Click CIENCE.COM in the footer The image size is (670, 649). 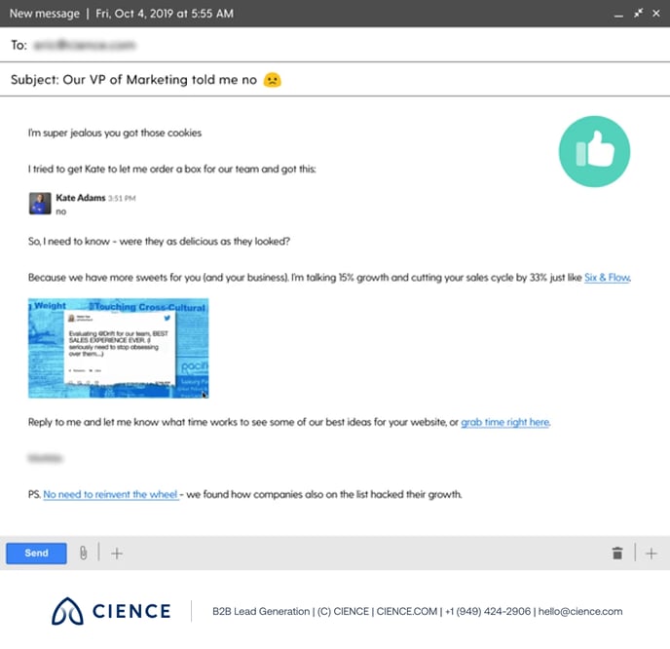(406, 612)
